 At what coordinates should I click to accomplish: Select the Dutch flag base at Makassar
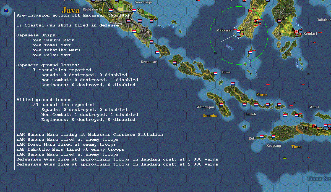(239, 31)
